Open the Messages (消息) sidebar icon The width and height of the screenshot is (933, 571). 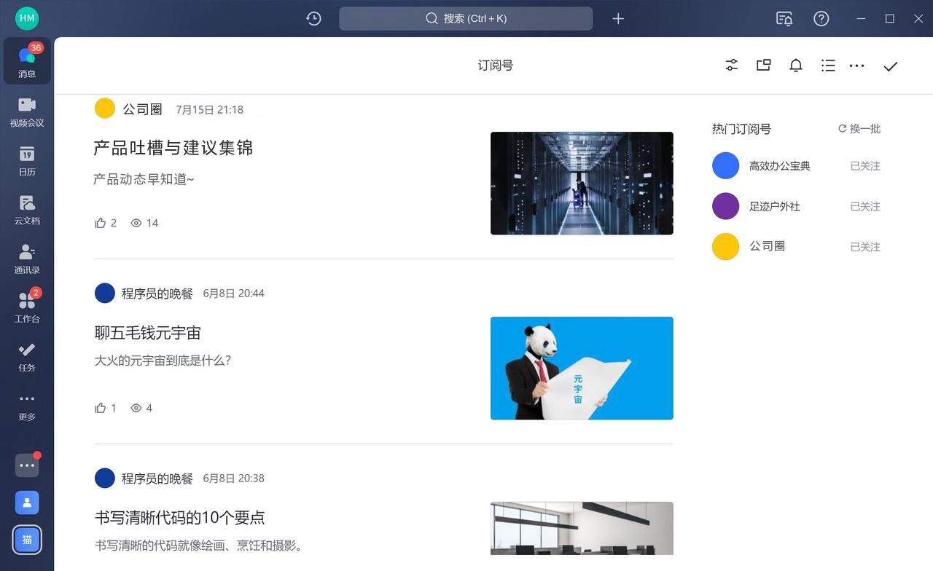[x=27, y=60]
